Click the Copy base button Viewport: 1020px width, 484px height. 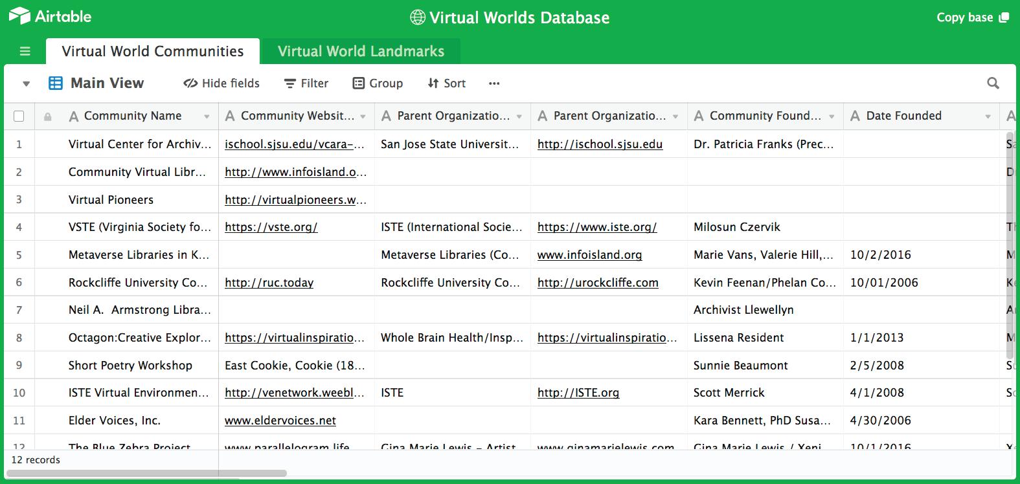click(x=972, y=17)
